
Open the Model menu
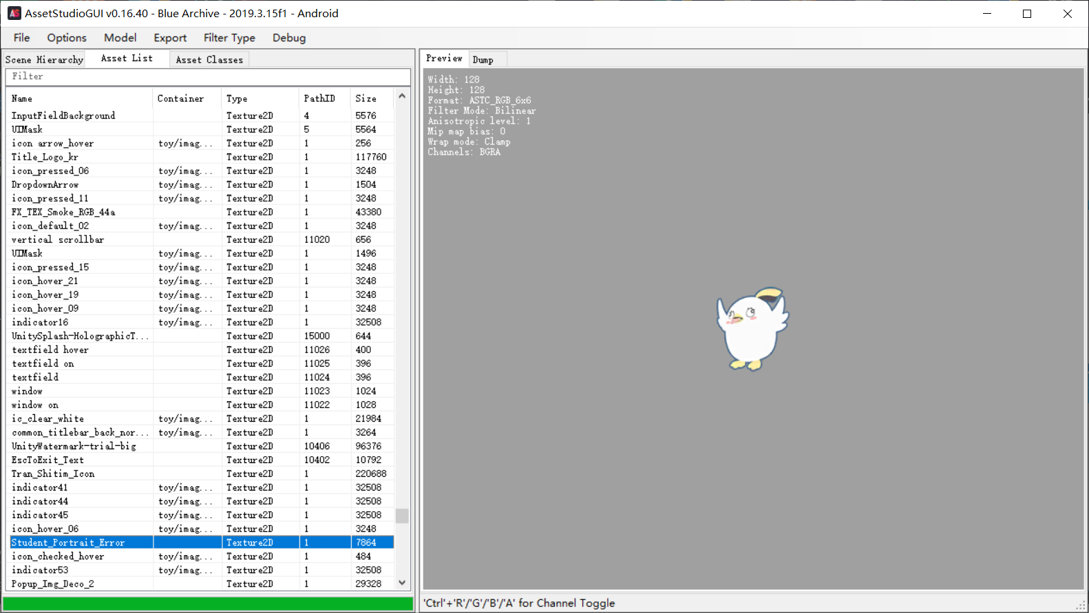120,38
